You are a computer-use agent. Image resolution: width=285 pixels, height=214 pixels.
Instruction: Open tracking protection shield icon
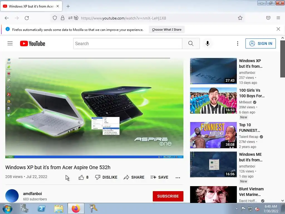pos(55,18)
